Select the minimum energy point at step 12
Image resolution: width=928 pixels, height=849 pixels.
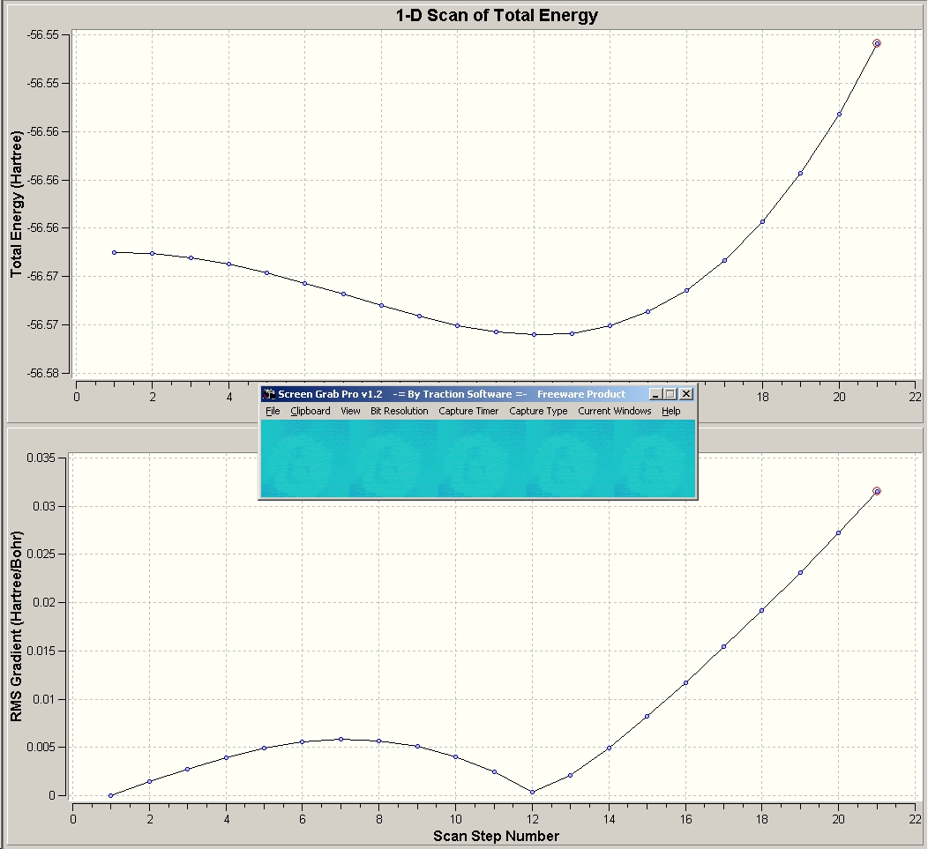(x=534, y=334)
